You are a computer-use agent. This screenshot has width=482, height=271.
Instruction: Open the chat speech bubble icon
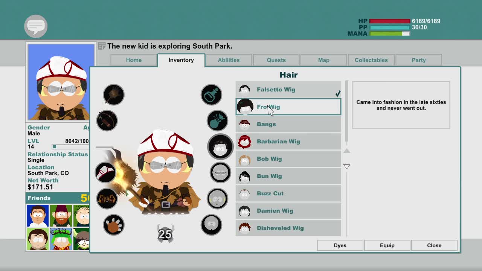tap(36, 26)
